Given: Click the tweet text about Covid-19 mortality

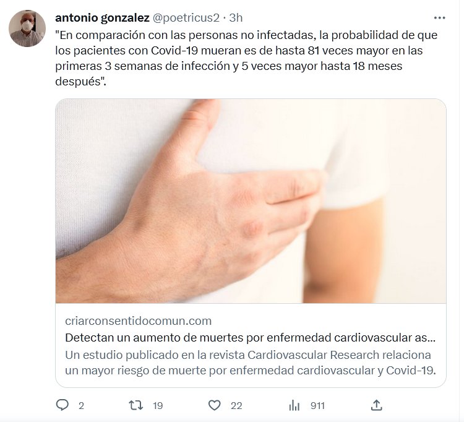Looking at the screenshot, I should [246, 58].
